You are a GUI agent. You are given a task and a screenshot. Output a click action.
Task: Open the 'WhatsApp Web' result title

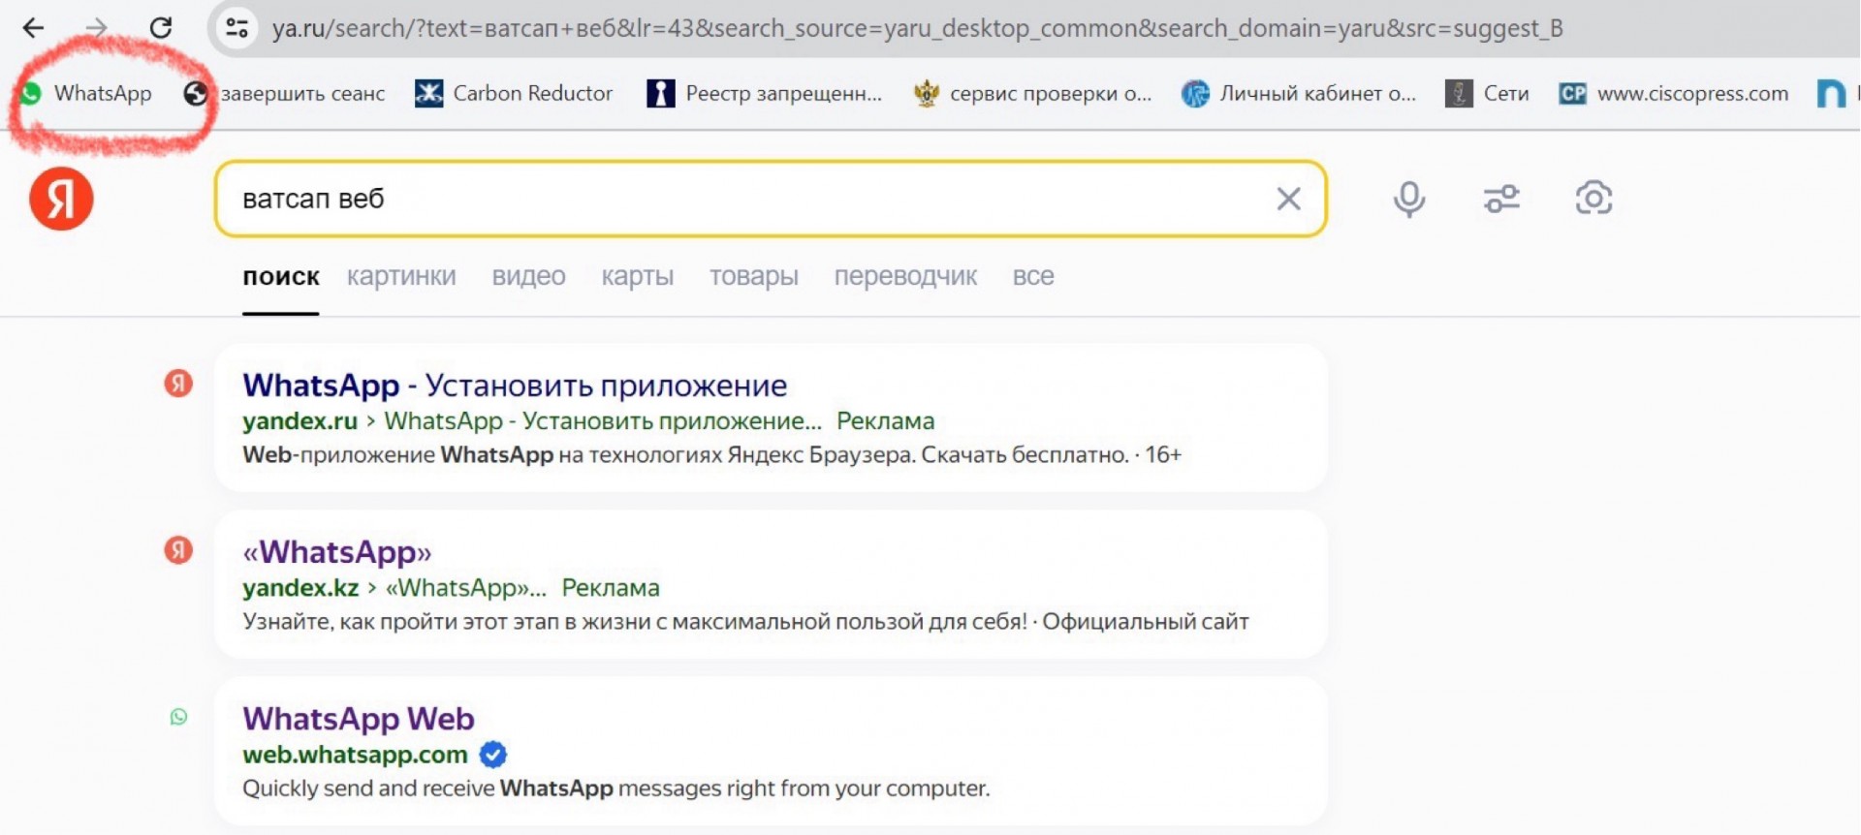coord(359,719)
